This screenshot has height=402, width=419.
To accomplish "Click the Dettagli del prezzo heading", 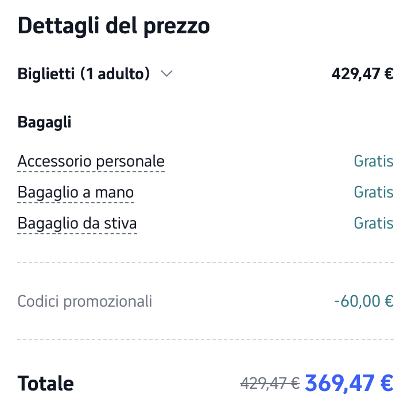I will click(114, 26).
